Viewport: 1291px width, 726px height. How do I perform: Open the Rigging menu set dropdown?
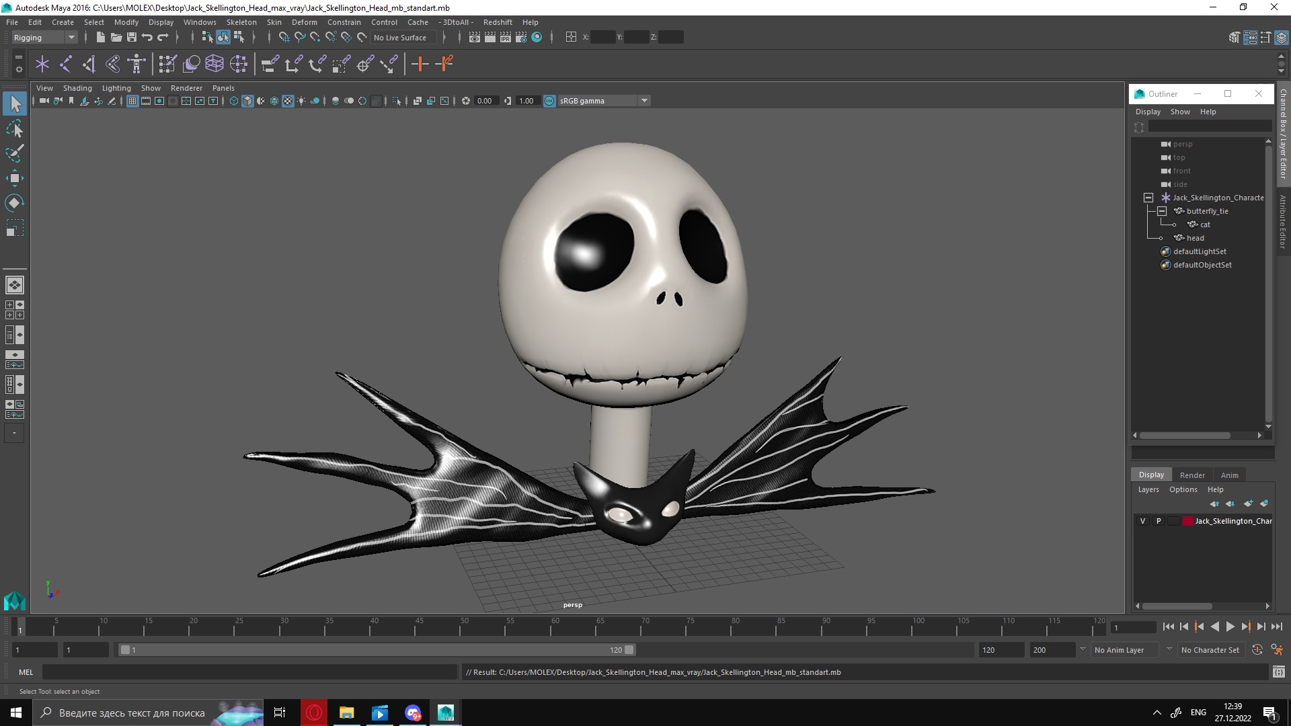click(44, 38)
